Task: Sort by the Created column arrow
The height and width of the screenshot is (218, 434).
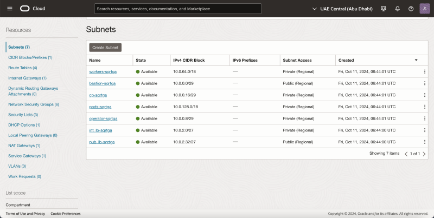Action: tap(416, 60)
